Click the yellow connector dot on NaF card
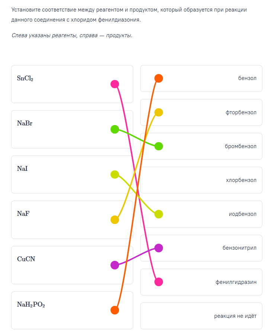Image resolution: width=272 pixels, height=336 pixels. click(x=115, y=220)
